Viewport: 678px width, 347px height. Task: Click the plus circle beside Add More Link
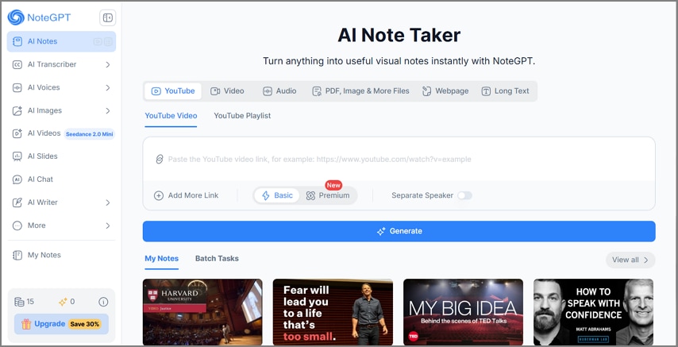tap(159, 195)
